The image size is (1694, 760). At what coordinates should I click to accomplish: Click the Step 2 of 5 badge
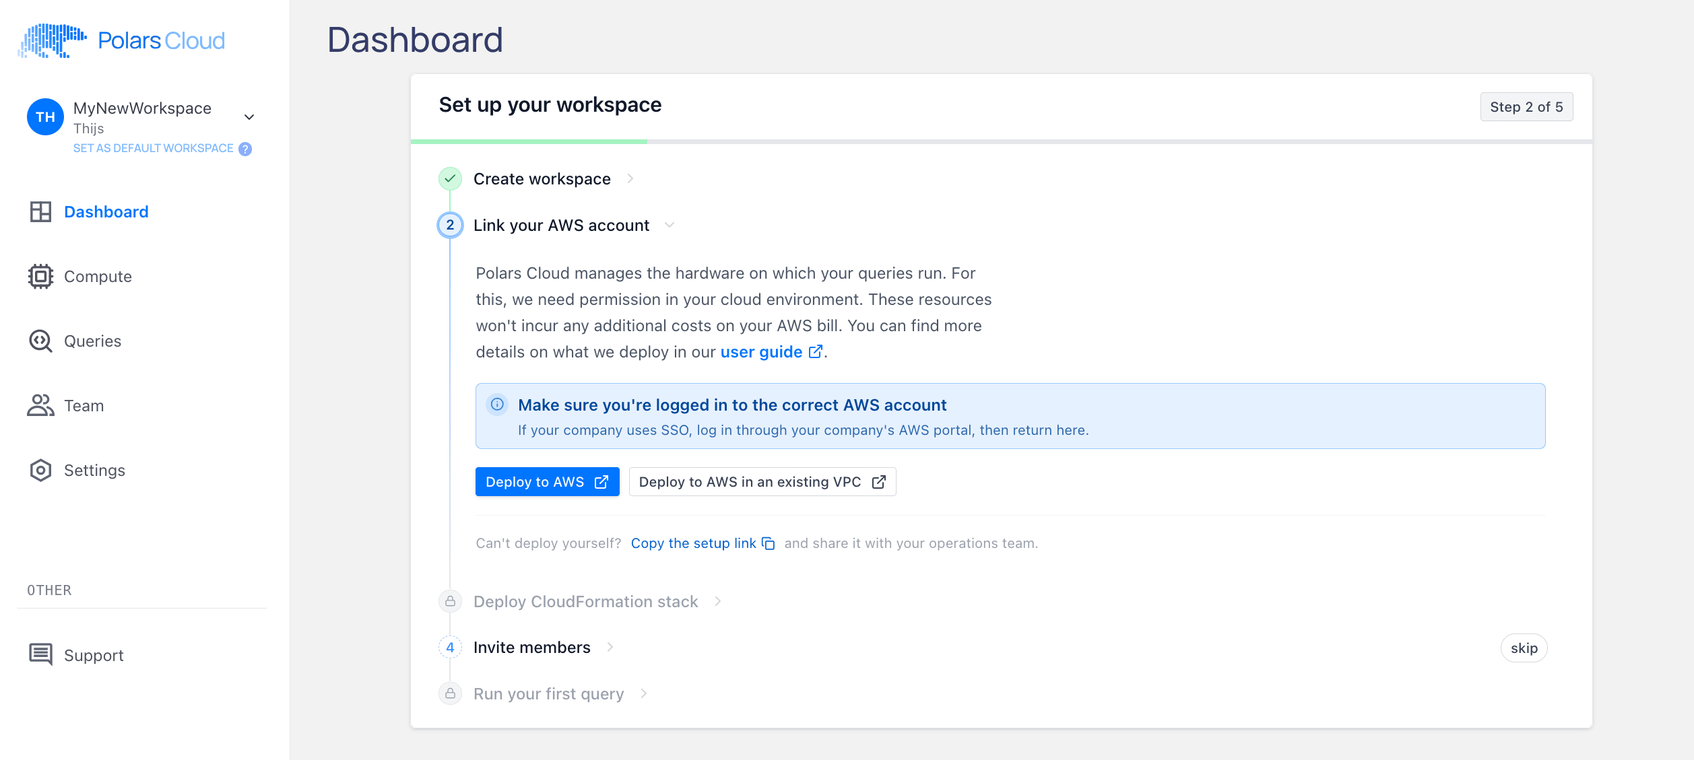coord(1526,107)
